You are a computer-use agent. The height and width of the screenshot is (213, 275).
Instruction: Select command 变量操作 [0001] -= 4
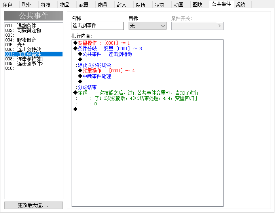pos(148,71)
